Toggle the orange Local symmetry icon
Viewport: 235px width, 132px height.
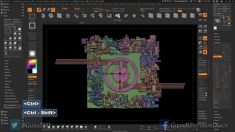click(x=205, y=15)
